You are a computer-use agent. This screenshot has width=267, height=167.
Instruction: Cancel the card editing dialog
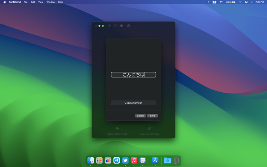[140, 116]
